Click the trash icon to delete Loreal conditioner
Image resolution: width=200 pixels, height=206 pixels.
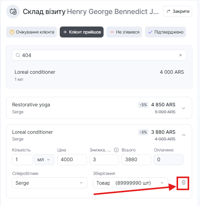point(183,183)
